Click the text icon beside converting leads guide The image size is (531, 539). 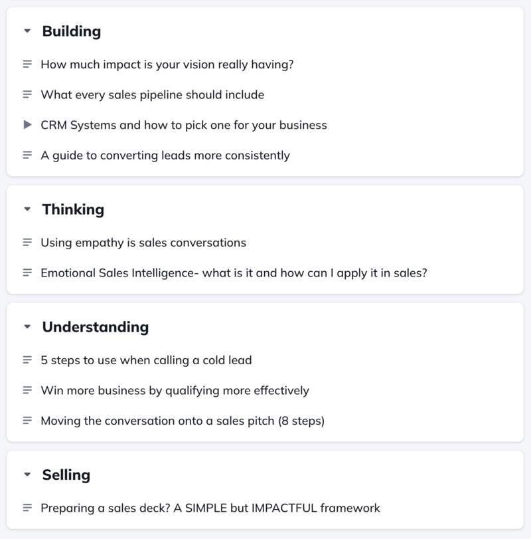point(27,155)
